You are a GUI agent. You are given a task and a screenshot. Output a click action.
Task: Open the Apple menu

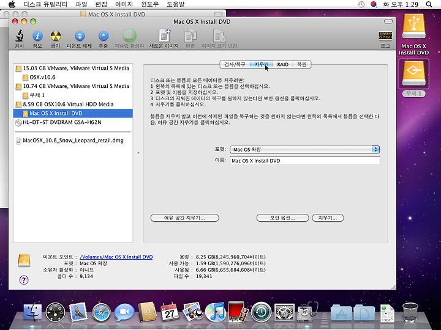point(12,4)
